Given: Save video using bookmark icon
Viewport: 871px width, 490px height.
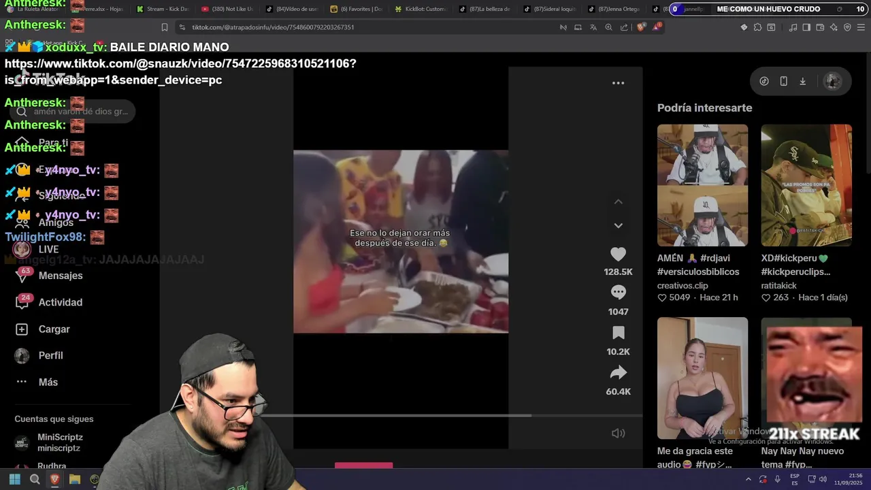Looking at the screenshot, I should [618, 333].
